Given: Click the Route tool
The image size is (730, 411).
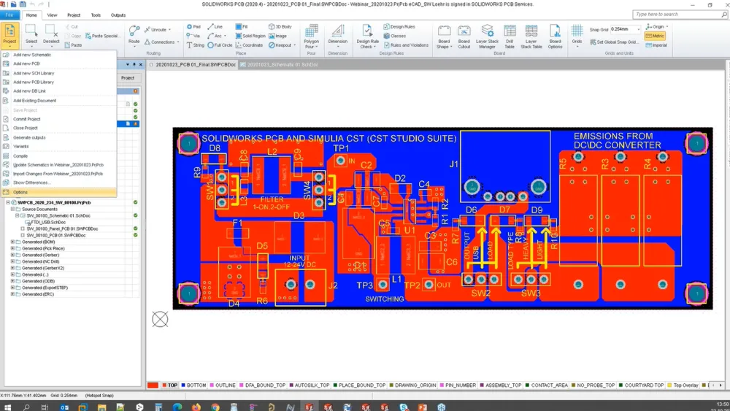Looking at the screenshot, I should (x=134, y=35).
